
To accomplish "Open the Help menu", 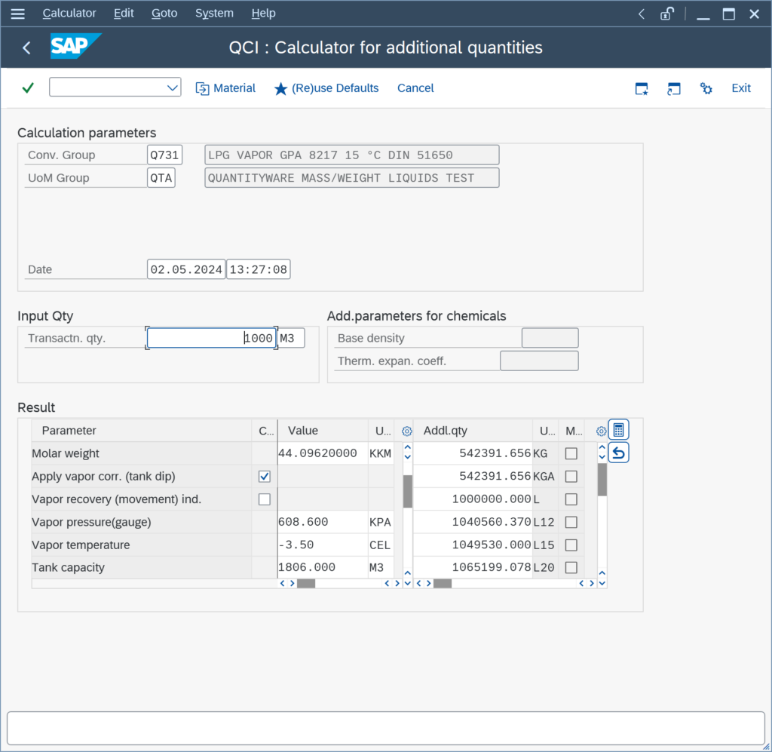I will 263,14.
